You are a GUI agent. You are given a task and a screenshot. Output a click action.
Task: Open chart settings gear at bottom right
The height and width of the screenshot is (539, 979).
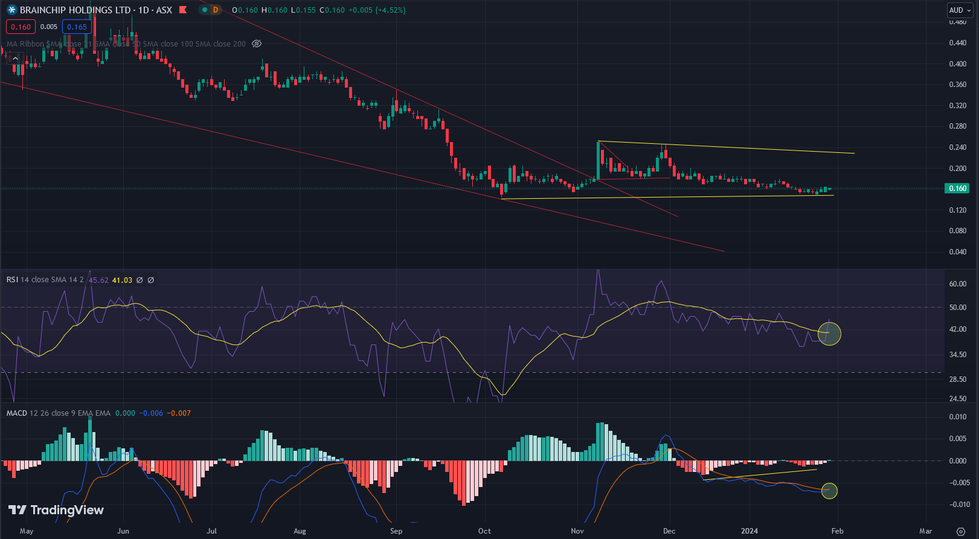(961, 531)
